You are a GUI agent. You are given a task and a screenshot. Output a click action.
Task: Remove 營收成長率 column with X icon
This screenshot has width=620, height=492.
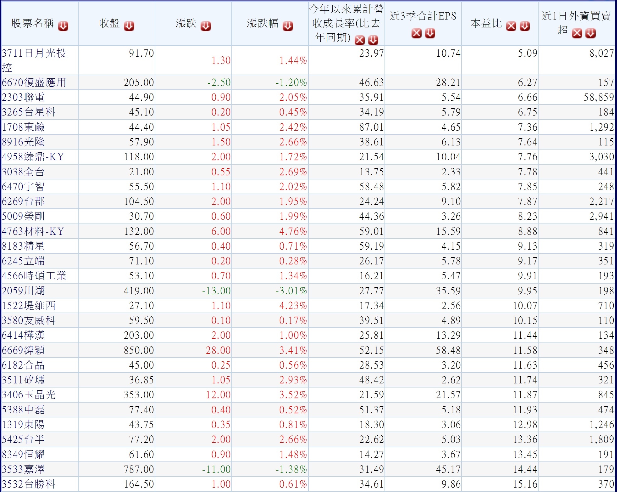tap(359, 40)
